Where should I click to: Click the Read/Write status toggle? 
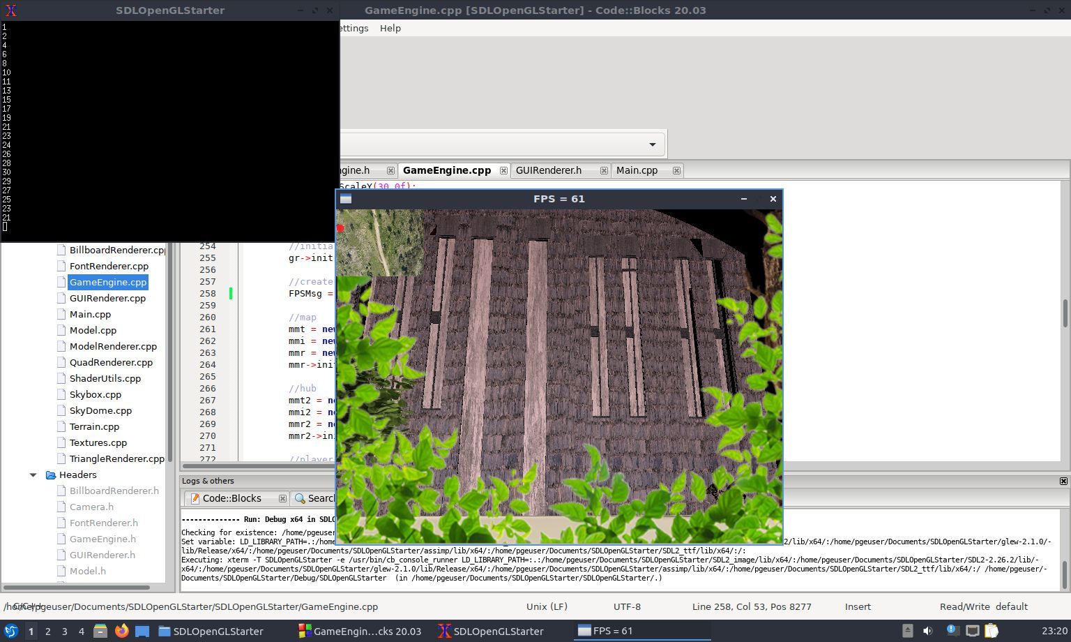(964, 606)
